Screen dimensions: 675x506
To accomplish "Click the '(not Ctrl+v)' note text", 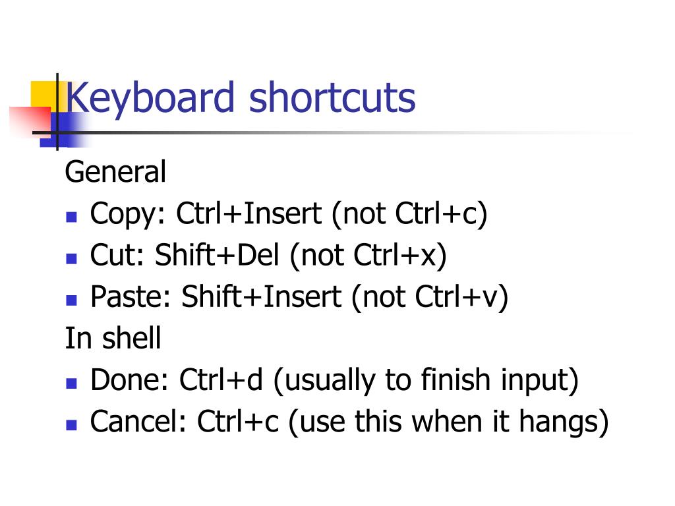I will [430, 297].
